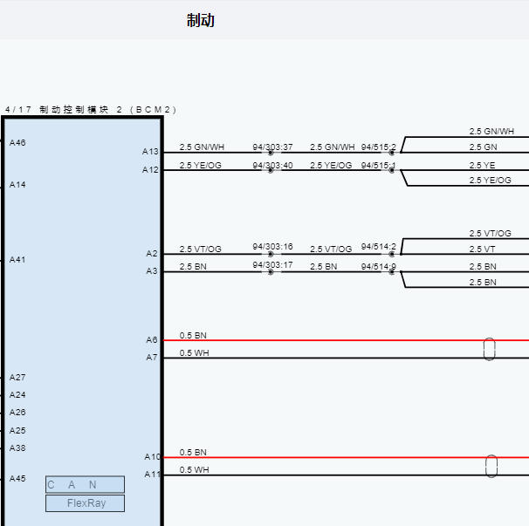Image resolution: width=529 pixels, height=526 pixels.
Task: Click connector dot under 94/303:16
Action: pyautogui.click(x=271, y=254)
